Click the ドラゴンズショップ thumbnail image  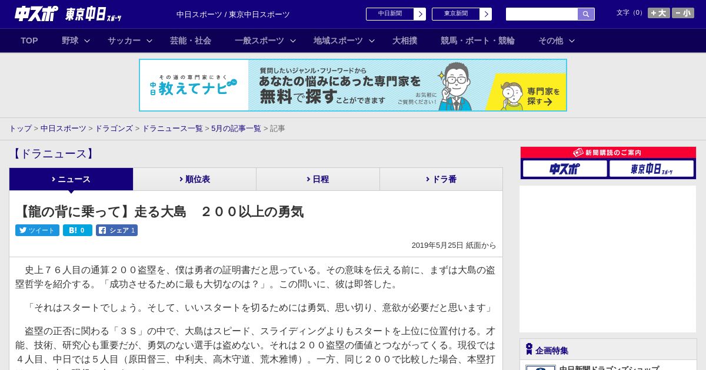pyautogui.click(x=540, y=368)
